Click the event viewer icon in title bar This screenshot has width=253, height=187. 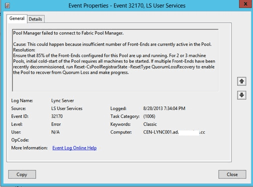click(7, 5)
